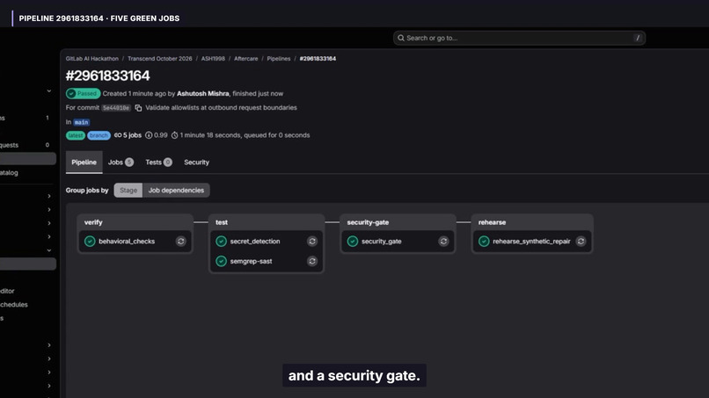Group jobs by Job dependencies
The image size is (709, 398).
[176, 190]
